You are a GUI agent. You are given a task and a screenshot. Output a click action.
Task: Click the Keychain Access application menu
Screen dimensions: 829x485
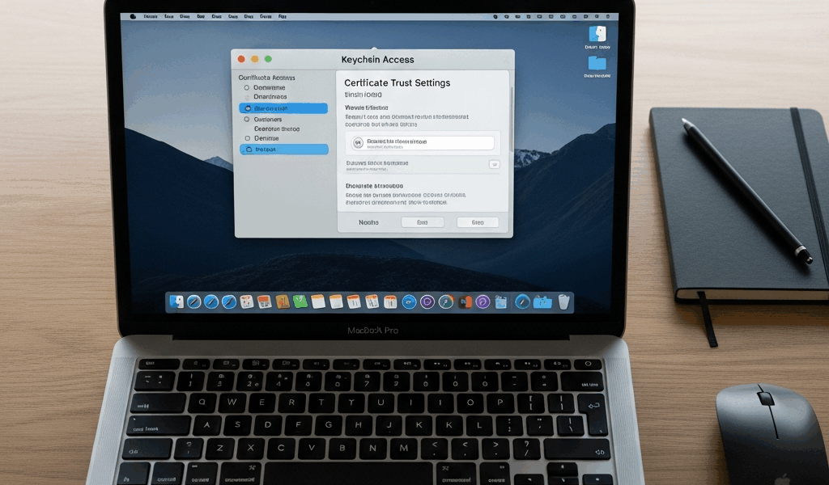[x=151, y=15]
